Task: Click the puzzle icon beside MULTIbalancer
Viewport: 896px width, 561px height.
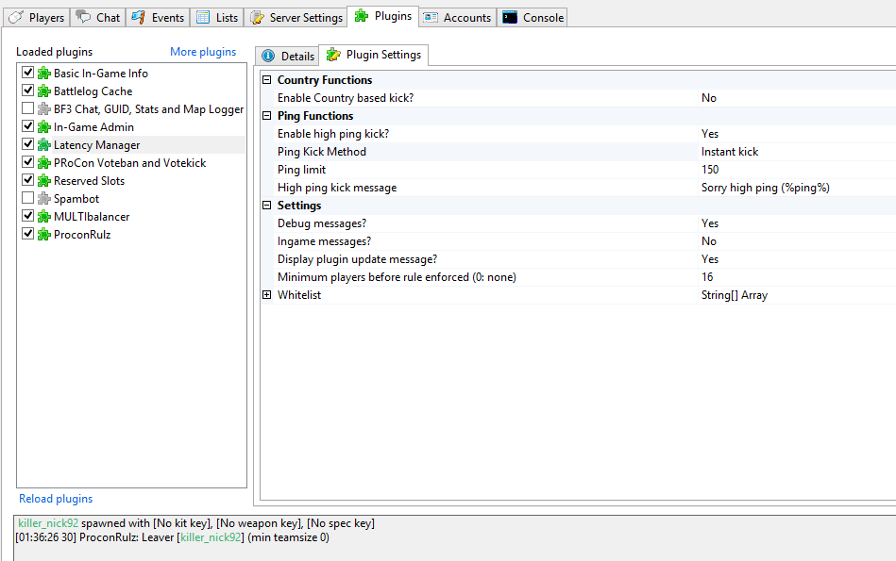Action: tap(43, 217)
